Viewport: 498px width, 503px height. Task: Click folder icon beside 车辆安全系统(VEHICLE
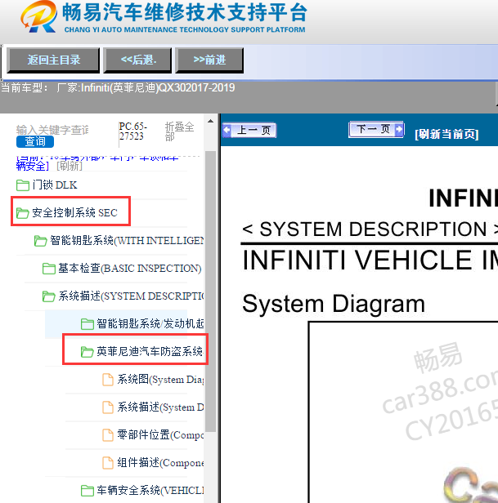tap(87, 491)
